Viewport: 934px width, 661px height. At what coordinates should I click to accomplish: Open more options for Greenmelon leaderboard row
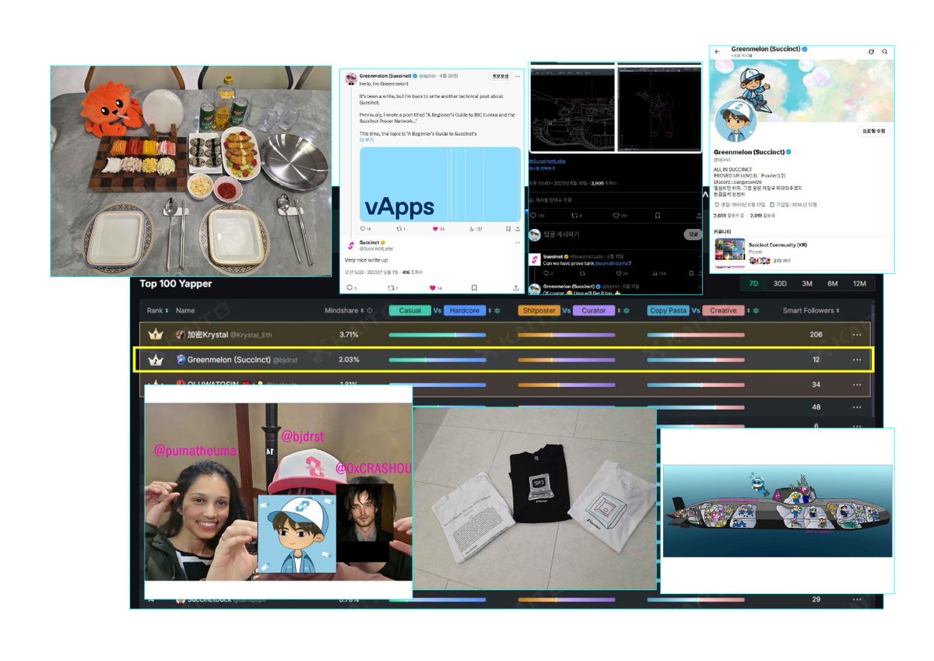[857, 360]
